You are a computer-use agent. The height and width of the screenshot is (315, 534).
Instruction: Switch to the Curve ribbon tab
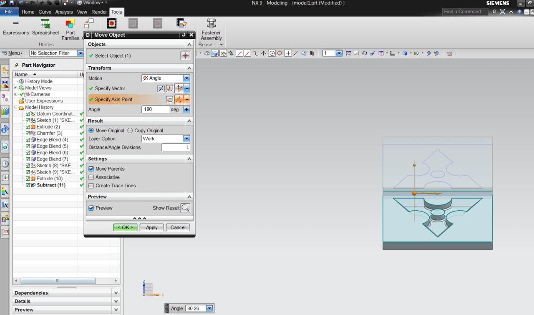pyautogui.click(x=45, y=12)
